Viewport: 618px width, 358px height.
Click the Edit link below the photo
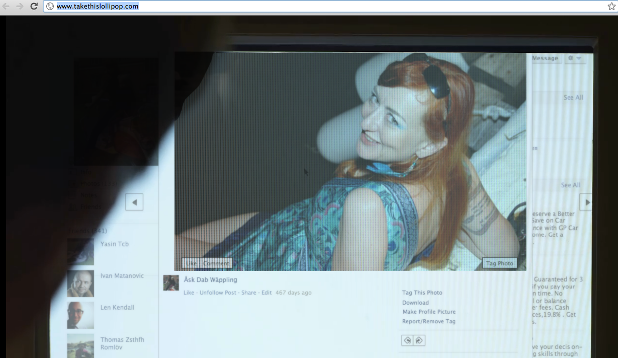[x=267, y=293]
